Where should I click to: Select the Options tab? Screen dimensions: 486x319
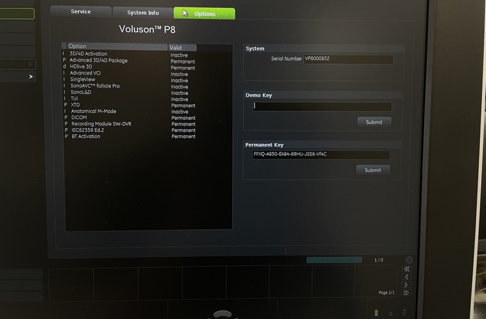pyautogui.click(x=204, y=13)
